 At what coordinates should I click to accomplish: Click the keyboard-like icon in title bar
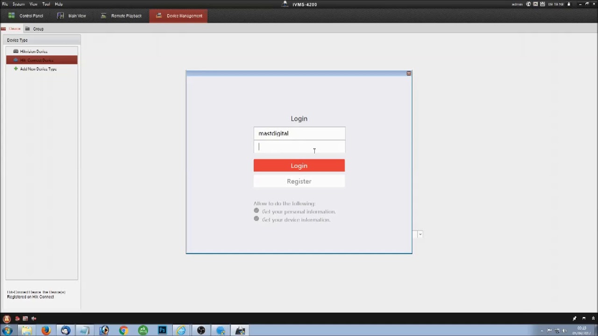(542, 4)
